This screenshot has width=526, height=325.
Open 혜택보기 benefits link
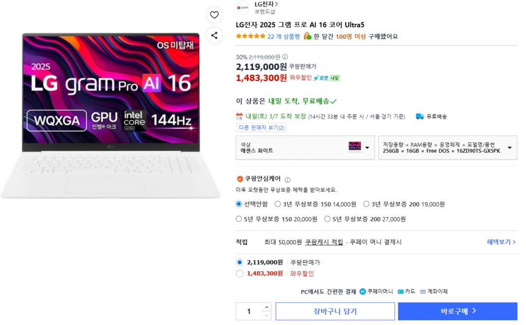(x=501, y=242)
